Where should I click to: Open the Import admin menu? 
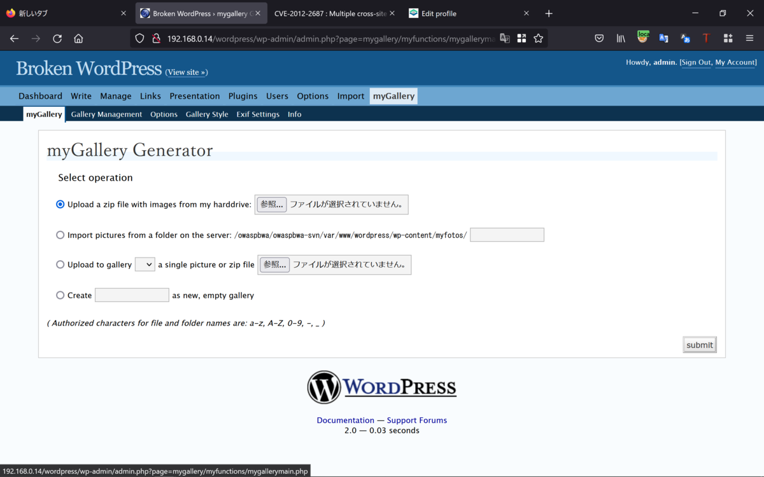tap(351, 96)
